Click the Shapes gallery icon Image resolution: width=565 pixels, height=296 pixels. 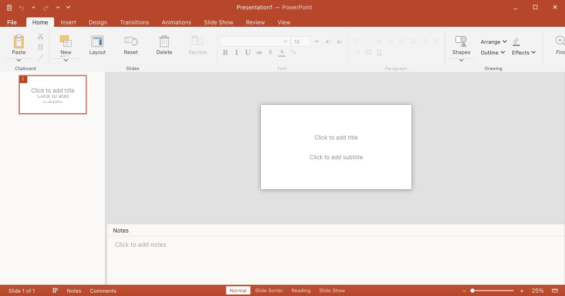click(x=461, y=41)
